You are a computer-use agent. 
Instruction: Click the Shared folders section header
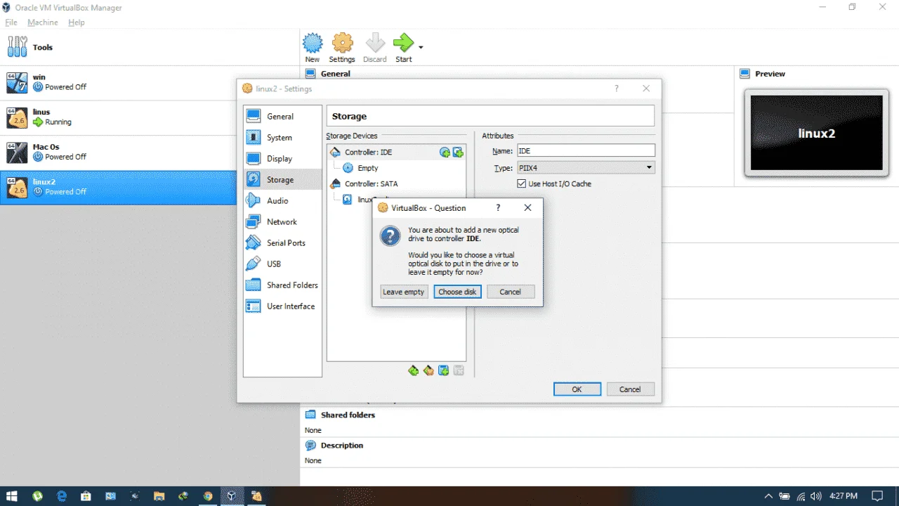tap(348, 415)
